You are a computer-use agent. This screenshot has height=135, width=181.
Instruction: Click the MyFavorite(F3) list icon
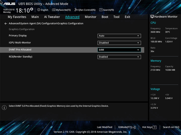[x=54, y=10]
